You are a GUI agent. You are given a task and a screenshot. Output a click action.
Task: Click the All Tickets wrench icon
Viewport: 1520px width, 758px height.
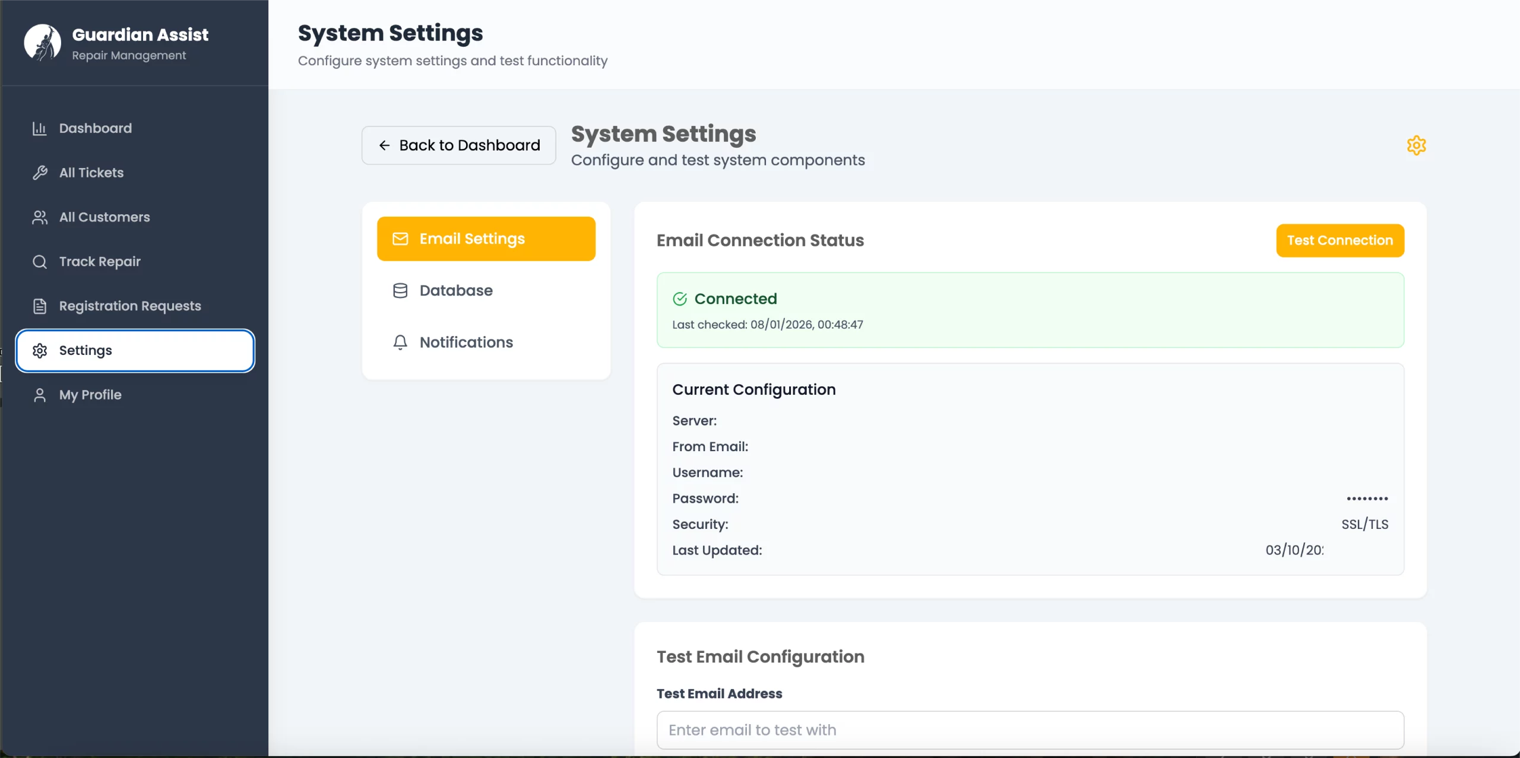coord(40,173)
